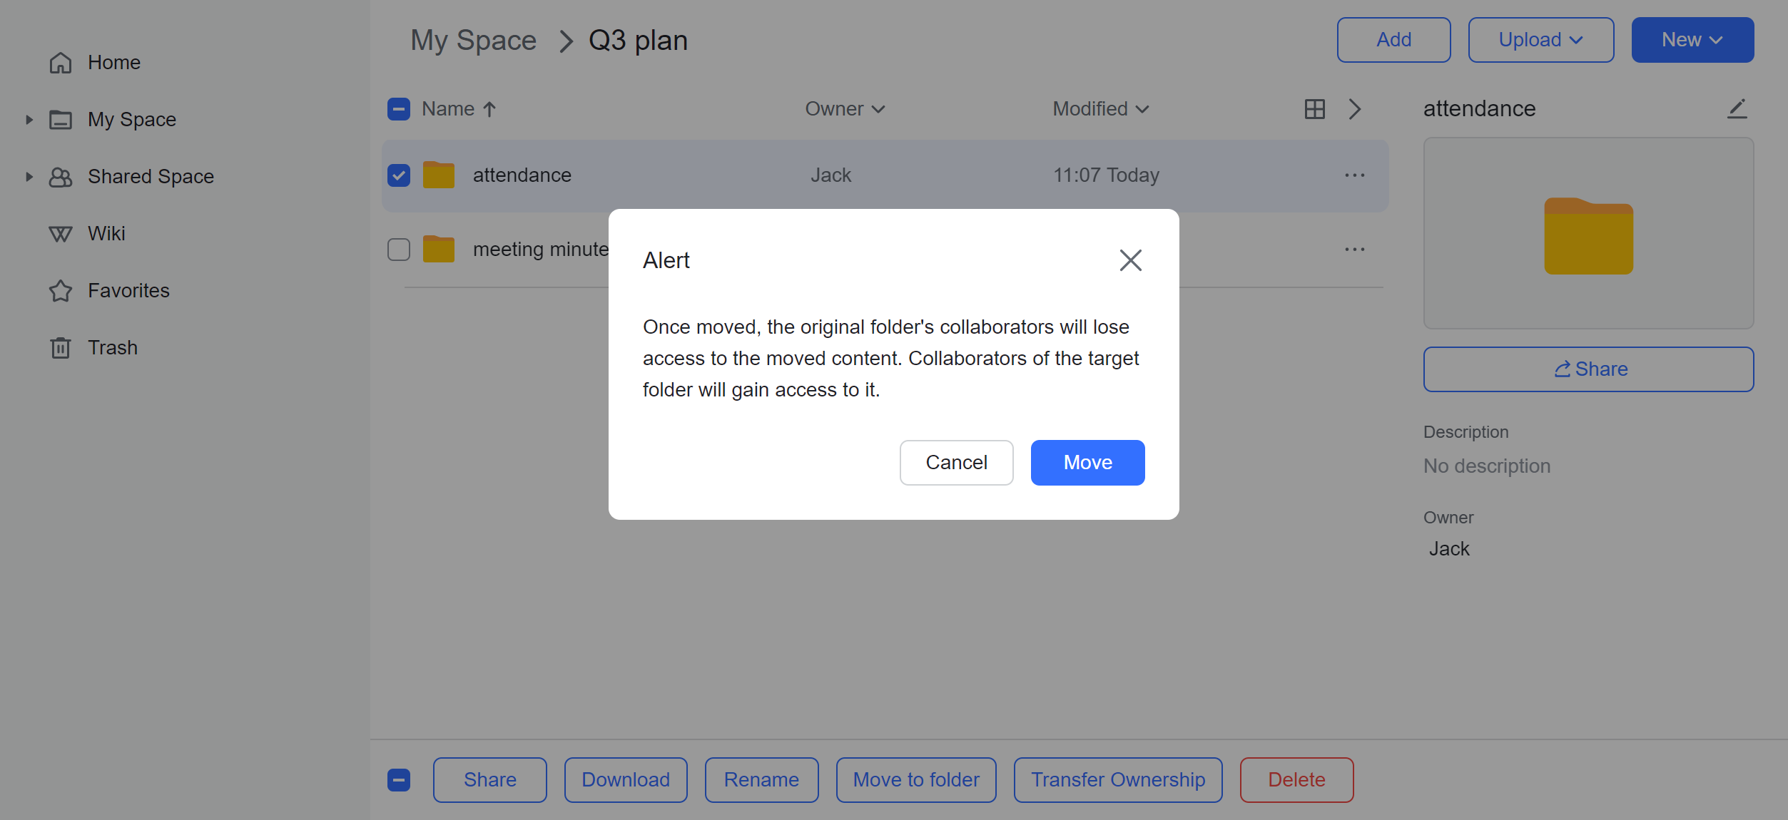Click Transfer Ownership button
The image size is (1788, 820).
tap(1118, 780)
